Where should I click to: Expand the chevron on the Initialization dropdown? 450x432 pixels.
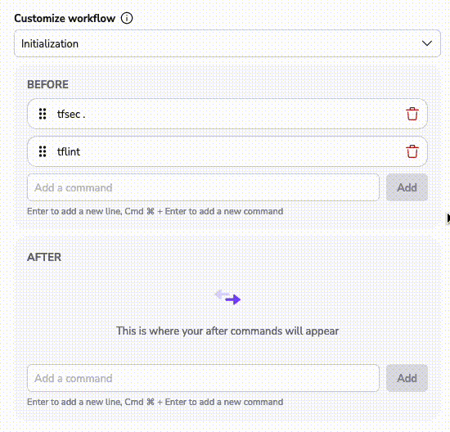point(427,43)
